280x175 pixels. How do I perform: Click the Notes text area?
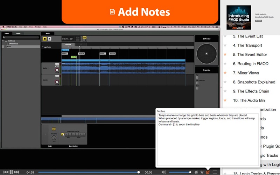(208, 139)
